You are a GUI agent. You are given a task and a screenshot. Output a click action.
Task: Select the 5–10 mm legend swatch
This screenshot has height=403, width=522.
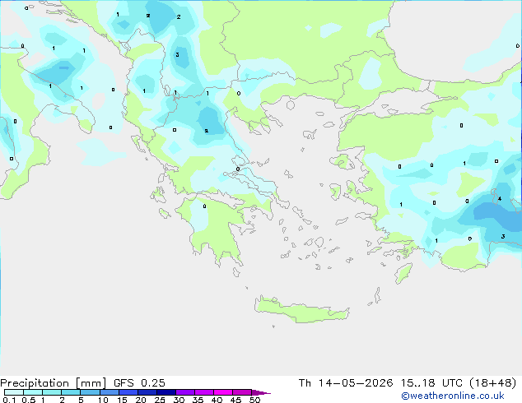(x=90, y=392)
